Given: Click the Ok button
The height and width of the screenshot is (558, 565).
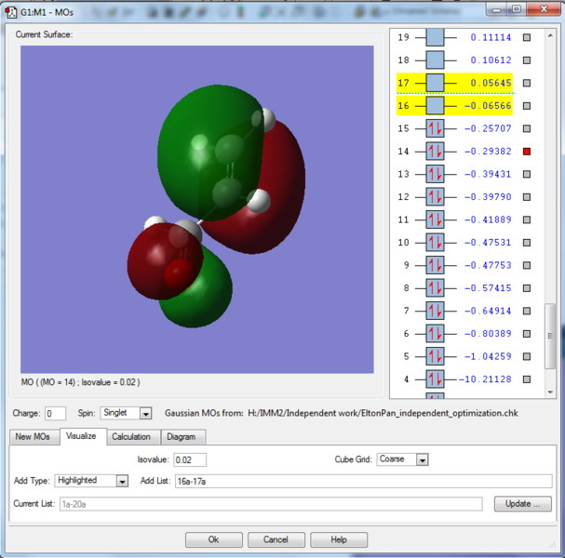Looking at the screenshot, I should point(213,539).
